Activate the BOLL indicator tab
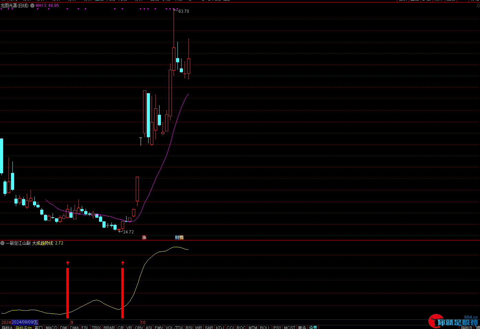 [265, 327]
